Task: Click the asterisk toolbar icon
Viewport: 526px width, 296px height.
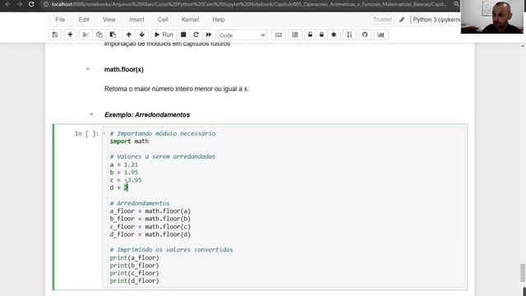Action: click(334, 35)
